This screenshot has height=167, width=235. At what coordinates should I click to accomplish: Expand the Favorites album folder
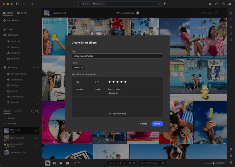tap(5, 118)
